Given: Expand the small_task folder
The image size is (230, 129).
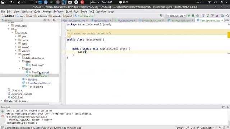Looking at the screenshot, I should [x=9, y=25].
